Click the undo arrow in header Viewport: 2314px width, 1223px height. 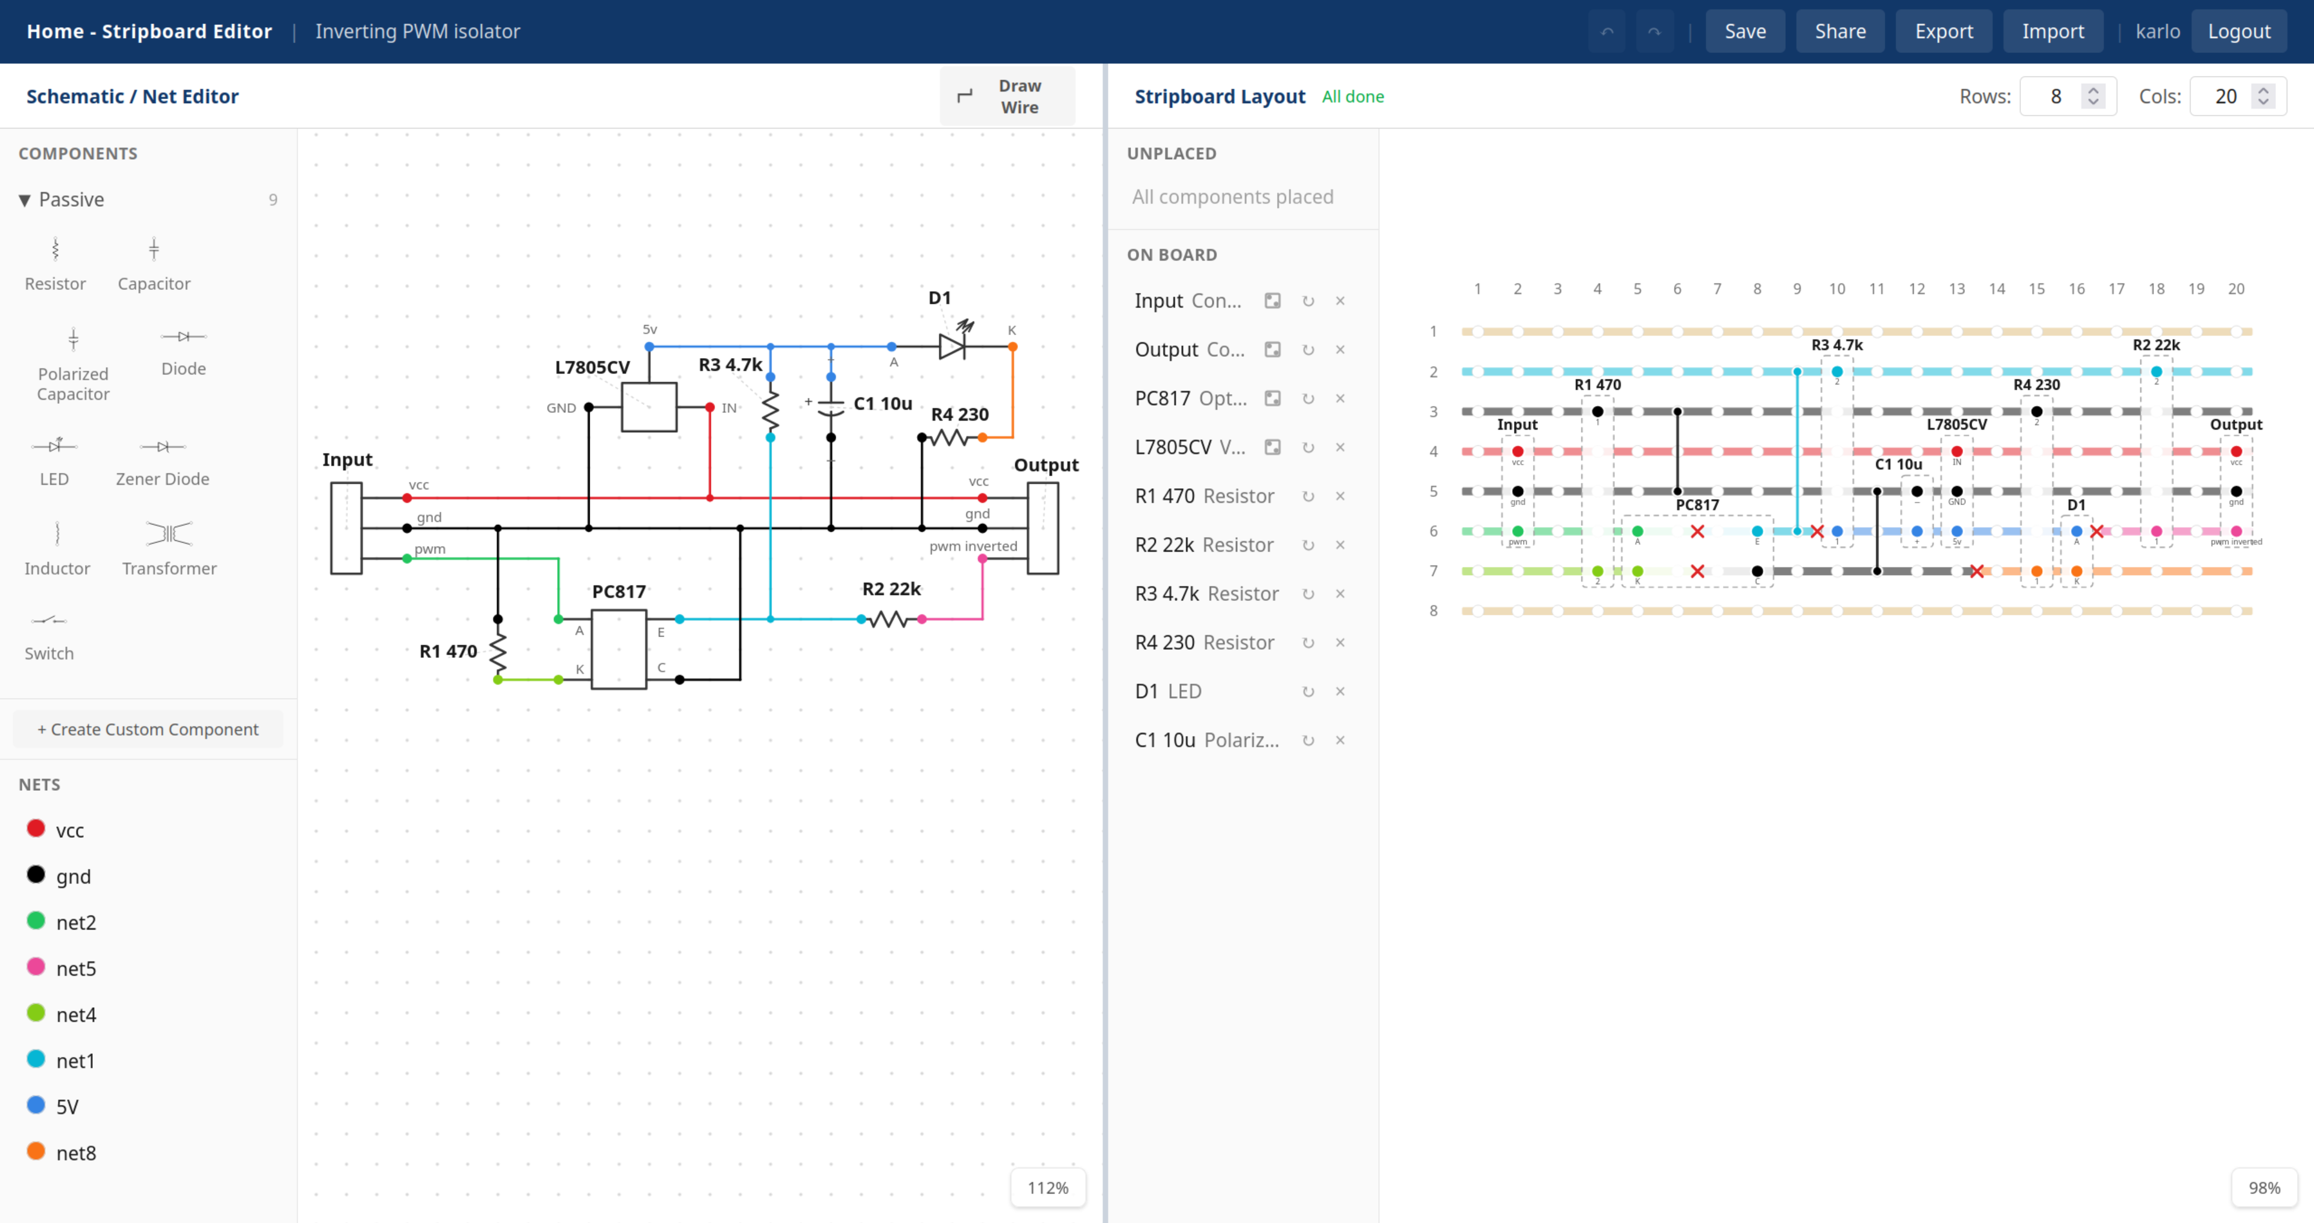[x=1607, y=31]
